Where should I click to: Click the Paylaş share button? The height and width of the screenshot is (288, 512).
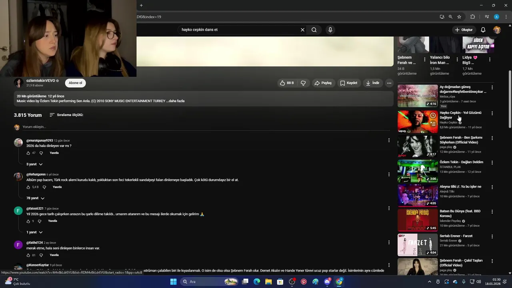(323, 83)
